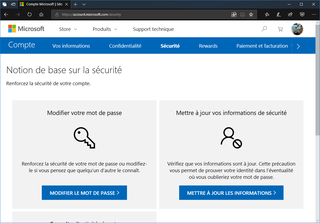Expand the Produits menu
This screenshot has width=320, height=223.
(105, 29)
